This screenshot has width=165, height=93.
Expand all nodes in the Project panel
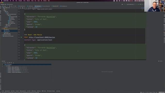pos(11,6)
